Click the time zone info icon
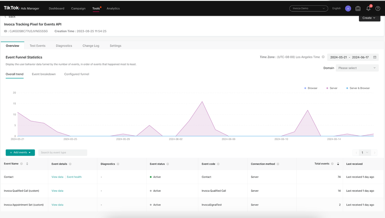Viewport: 385px width, 218px height. 323,57
